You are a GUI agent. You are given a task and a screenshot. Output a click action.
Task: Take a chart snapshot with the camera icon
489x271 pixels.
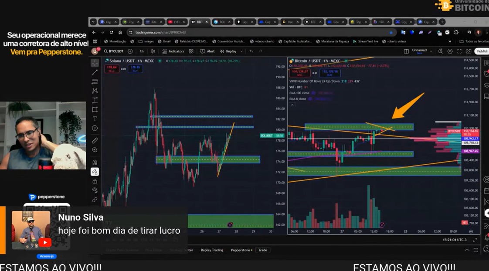469,51
